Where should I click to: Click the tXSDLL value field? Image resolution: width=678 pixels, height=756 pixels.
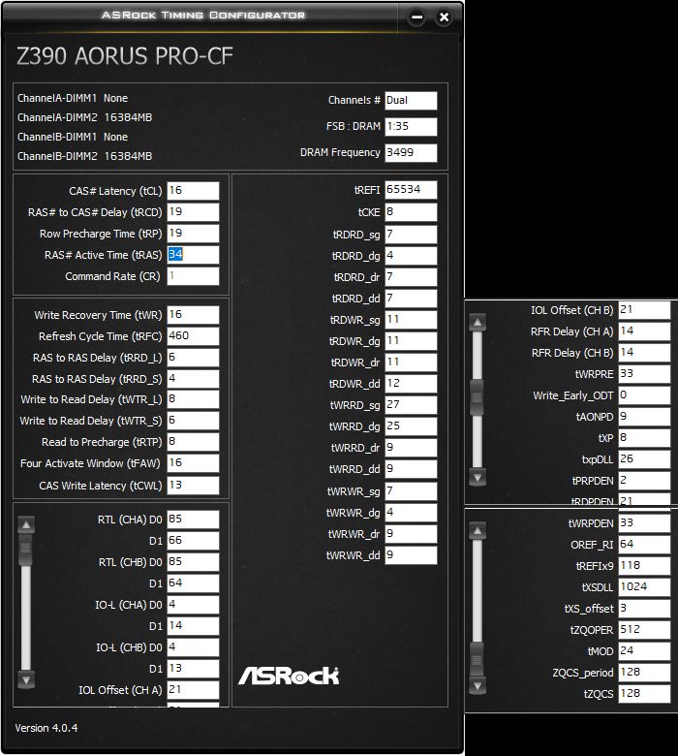(644, 586)
